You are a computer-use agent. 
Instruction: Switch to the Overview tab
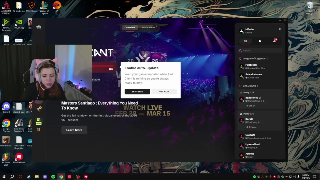130,27
